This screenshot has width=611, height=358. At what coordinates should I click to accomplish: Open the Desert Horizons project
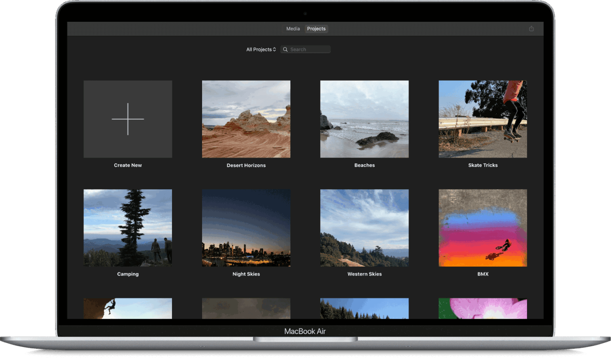[x=246, y=118]
